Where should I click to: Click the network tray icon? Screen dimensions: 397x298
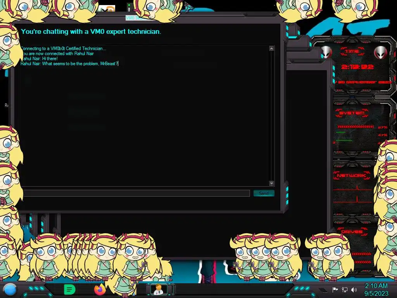[344, 289]
